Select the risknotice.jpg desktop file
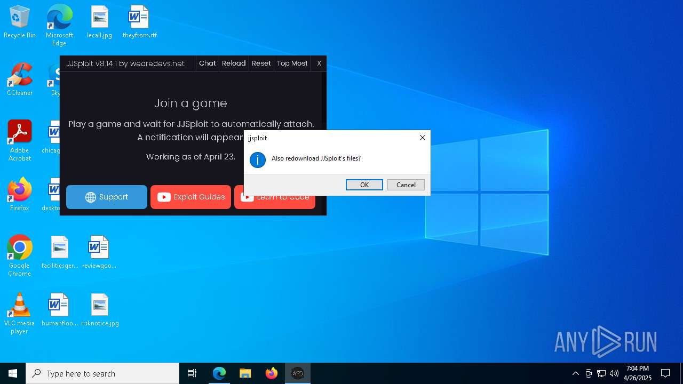683x384 pixels. (x=100, y=310)
